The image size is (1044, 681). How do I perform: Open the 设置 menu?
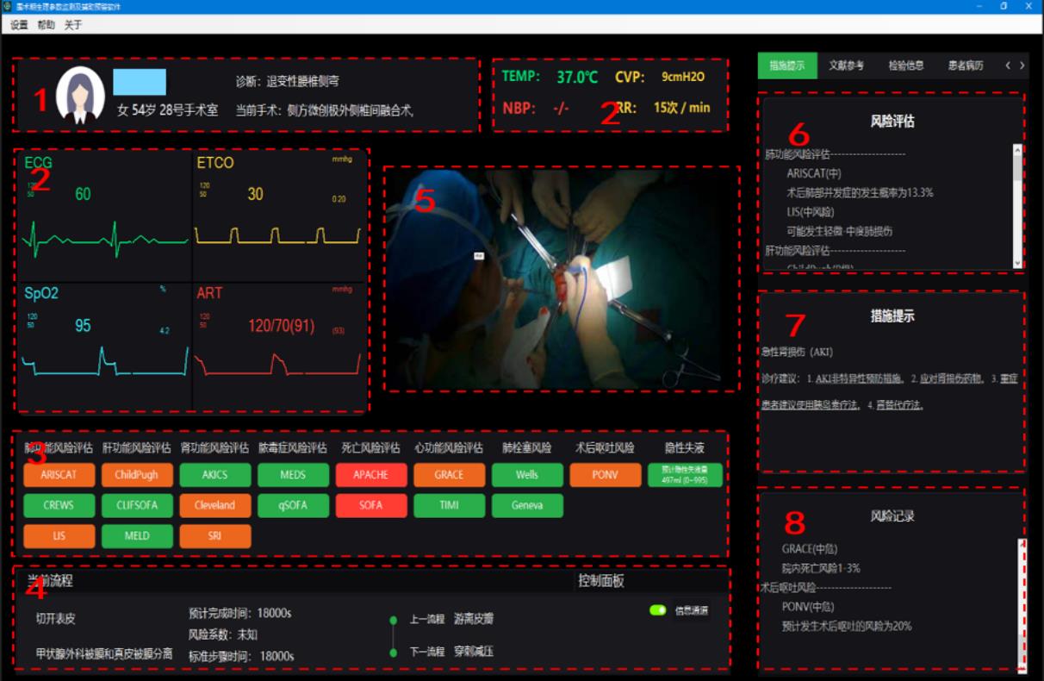coord(19,25)
